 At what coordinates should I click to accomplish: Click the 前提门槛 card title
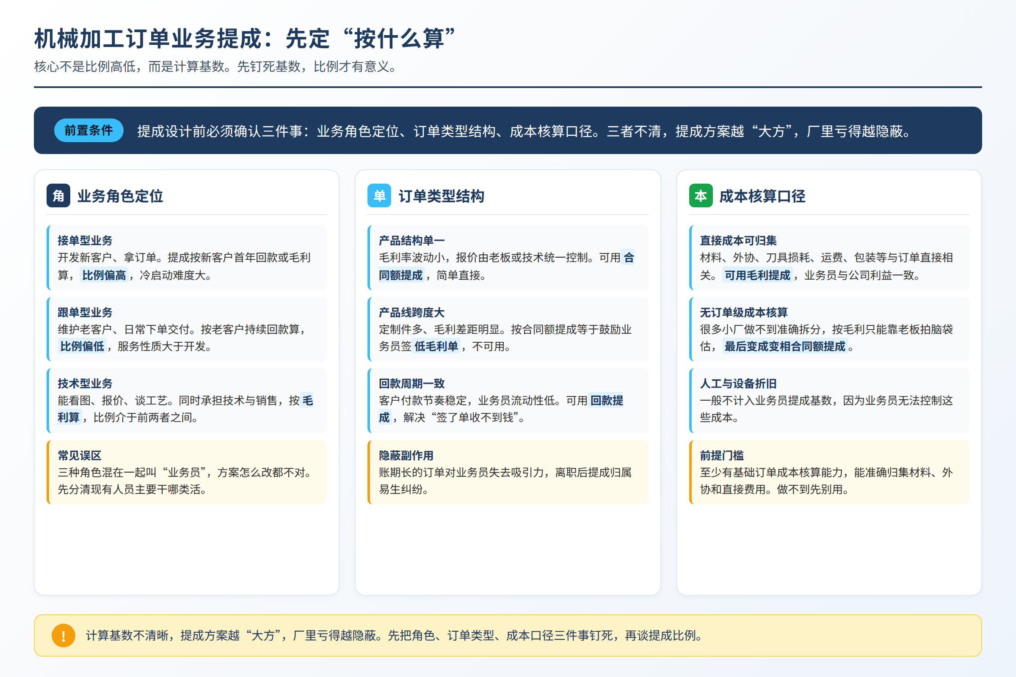(722, 456)
